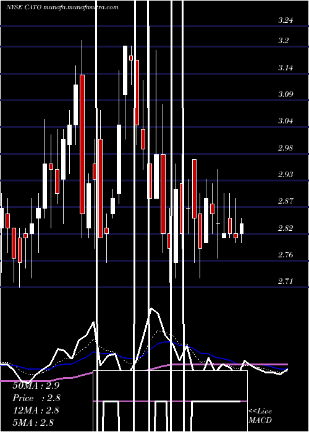
Task: Click the <<Live MACD label
Action: click(x=260, y=415)
